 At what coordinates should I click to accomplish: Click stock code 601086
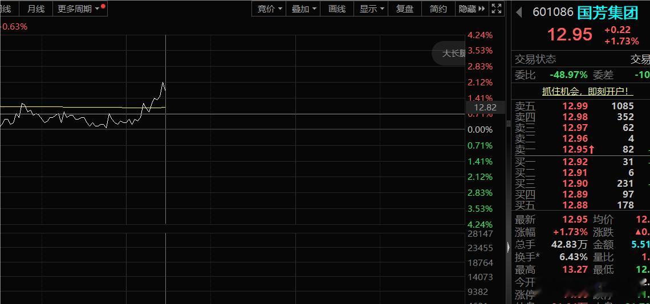(552, 13)
